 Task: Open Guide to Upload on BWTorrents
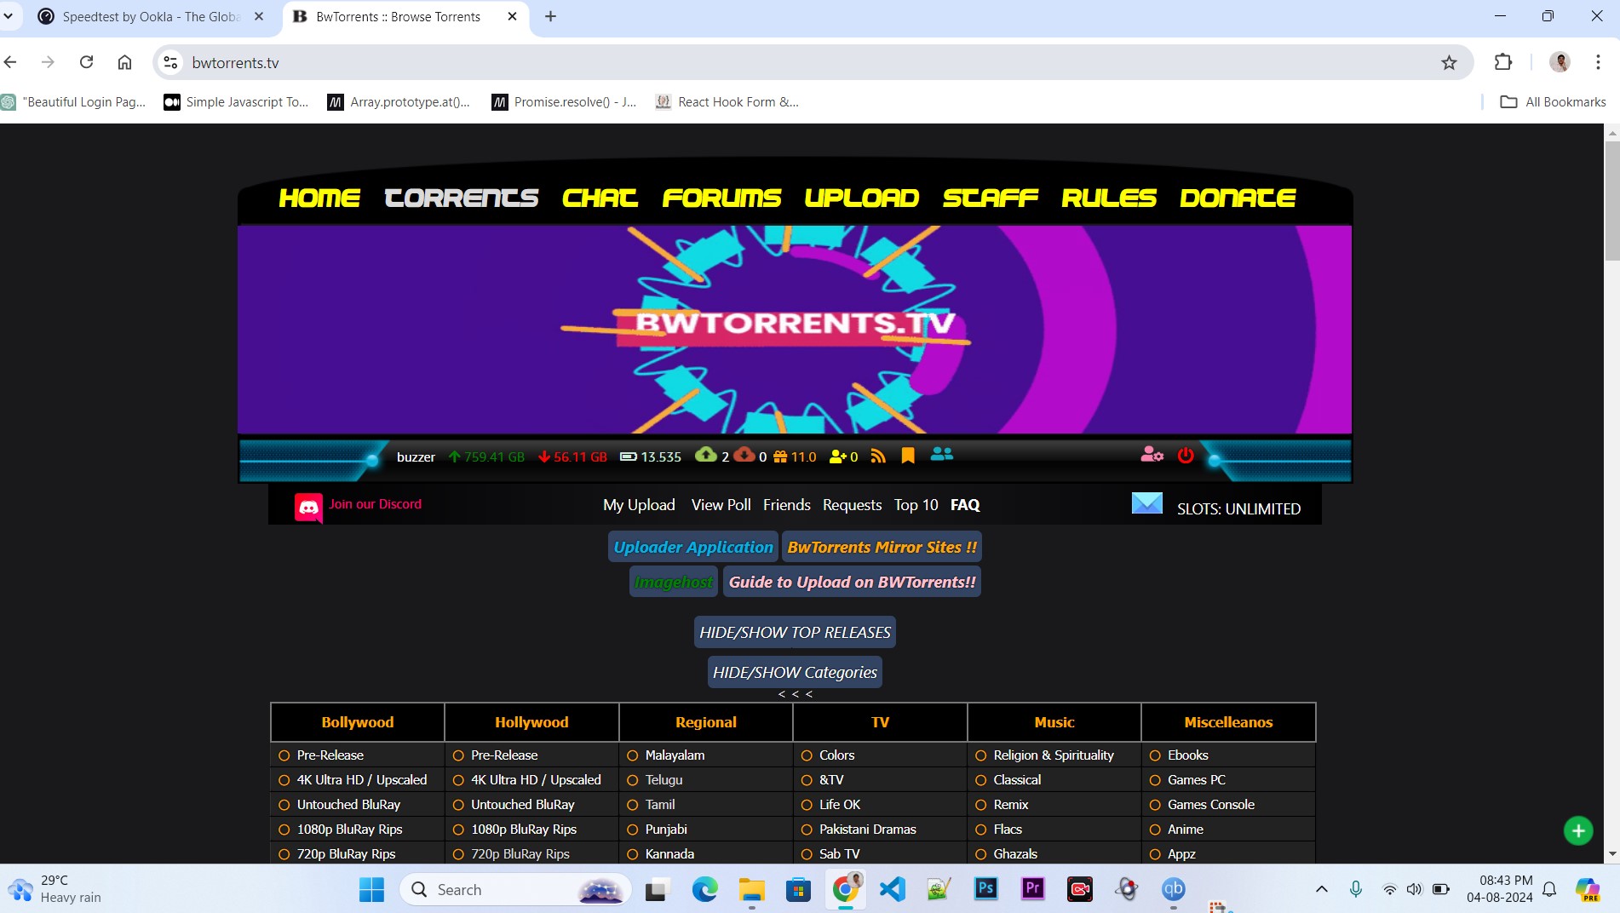point(852,582)
